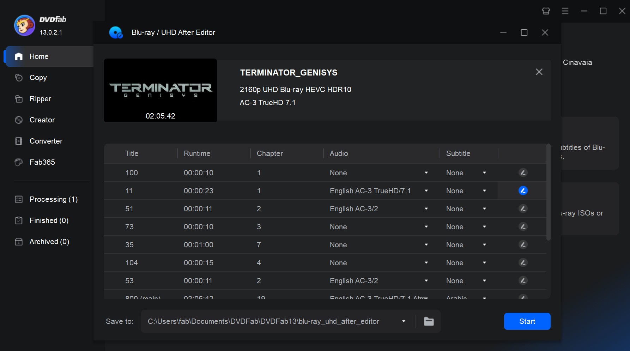Screen dimensions: 630x351
Task: Open the Save to path dropdown
Action: (404, 321)
